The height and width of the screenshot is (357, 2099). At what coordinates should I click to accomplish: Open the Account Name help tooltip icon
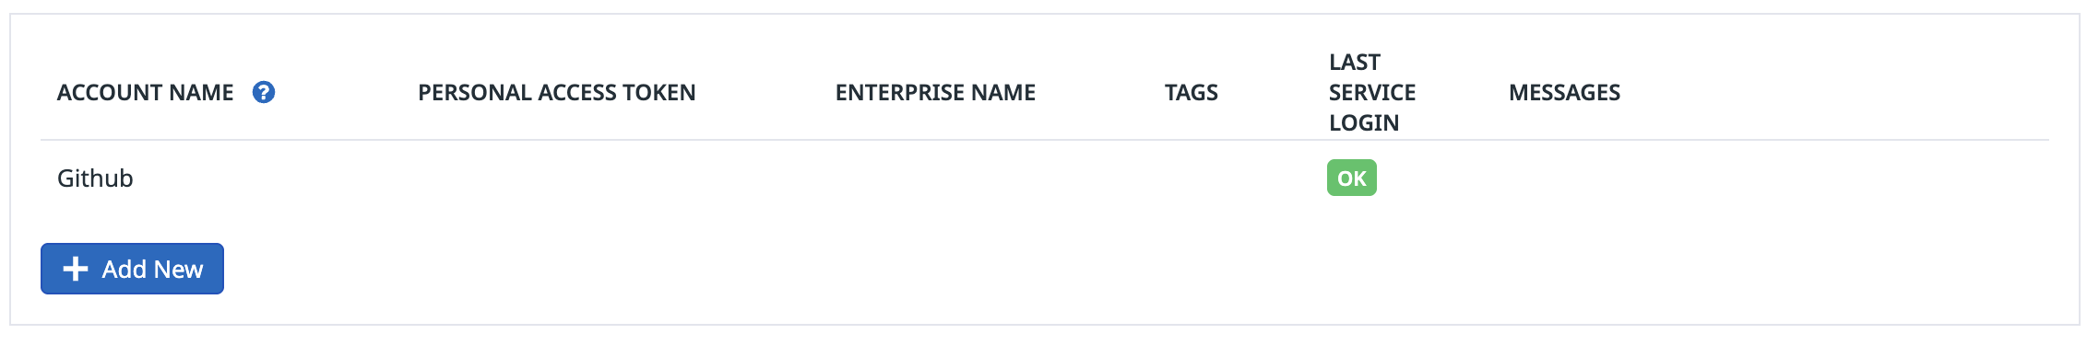pyautogui.click(x=264, y=92)
